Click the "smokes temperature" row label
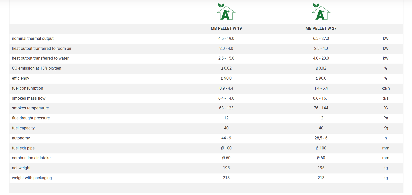 pos(30,108)
